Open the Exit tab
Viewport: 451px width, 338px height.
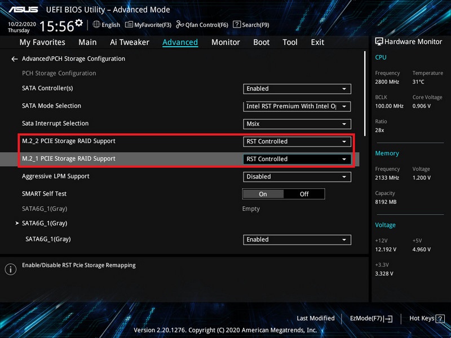(x=317, y=42)
